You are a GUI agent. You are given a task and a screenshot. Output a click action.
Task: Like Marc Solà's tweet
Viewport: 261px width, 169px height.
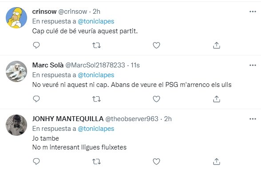coord(156,99)
